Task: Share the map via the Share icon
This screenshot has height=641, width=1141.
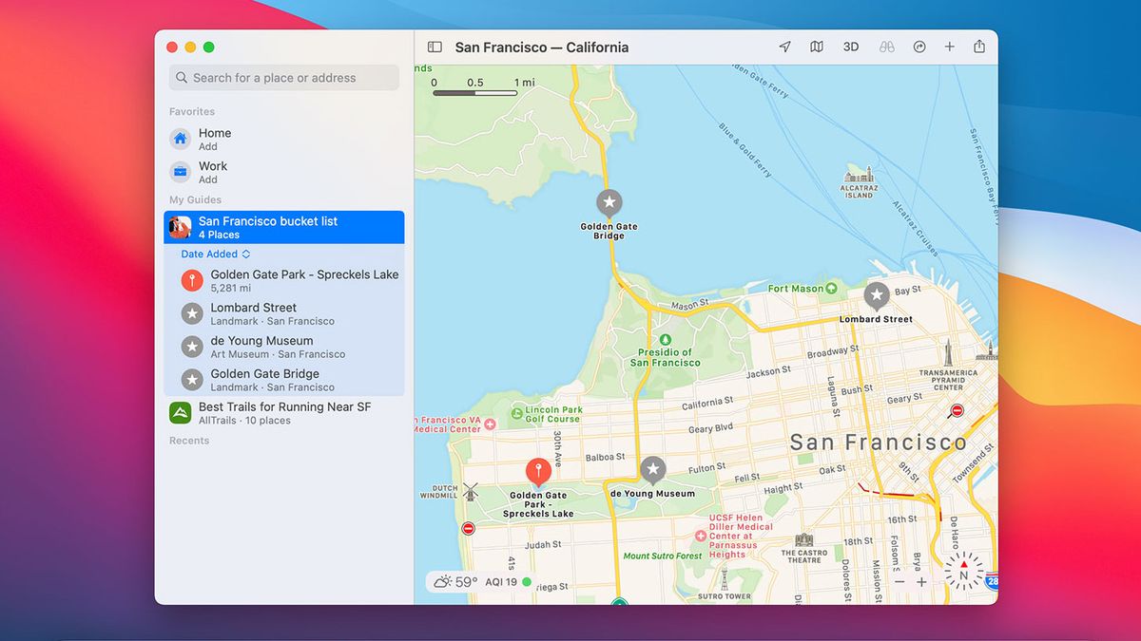Action: click(980, 46)
